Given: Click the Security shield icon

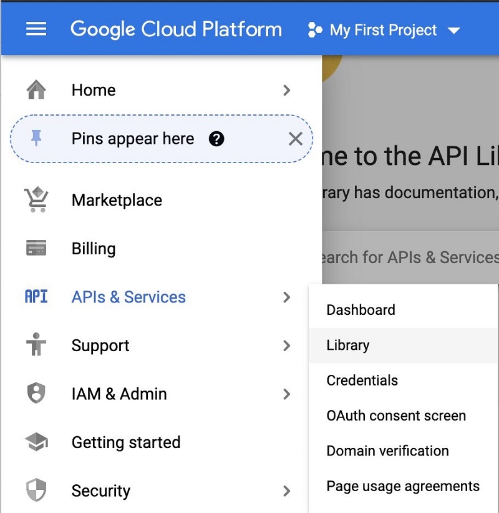Looking at the screenshot, I should 36,490.
